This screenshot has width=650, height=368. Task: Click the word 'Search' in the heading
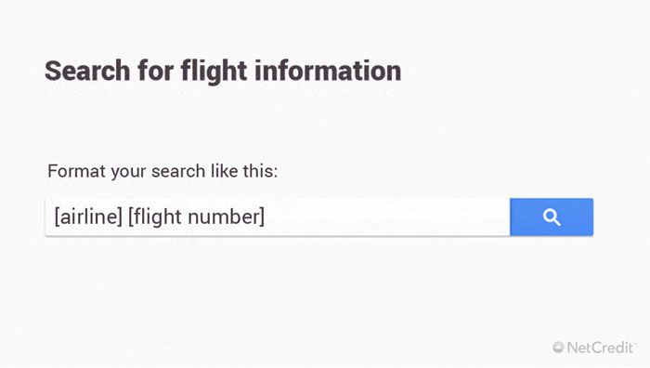87,71
